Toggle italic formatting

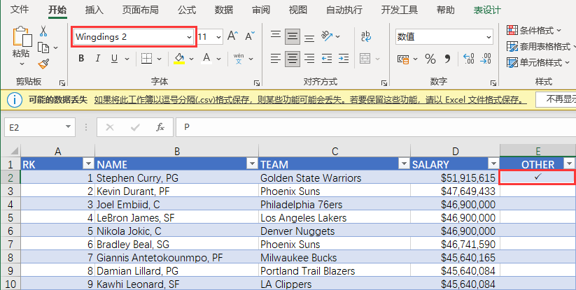[98, 58]
